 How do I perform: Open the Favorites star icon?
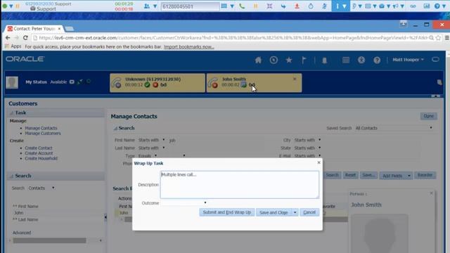[x=289, y=60]
